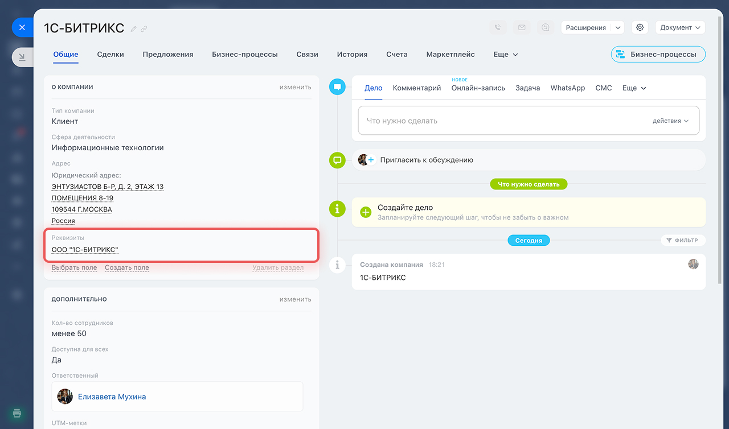Open the user avatar on Создана компания entry

(x=693, y=264)
